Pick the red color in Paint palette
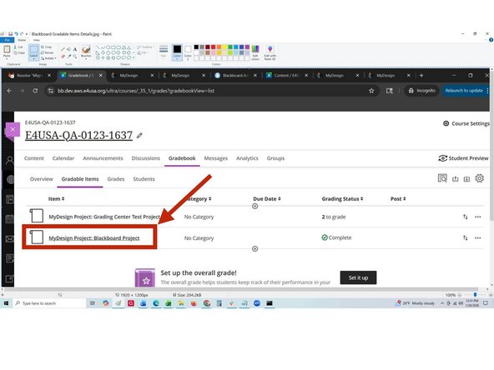 [x=214, y=47]
